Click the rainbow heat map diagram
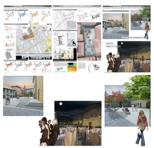Screen dimensions: 154x148 click(72, 67)
